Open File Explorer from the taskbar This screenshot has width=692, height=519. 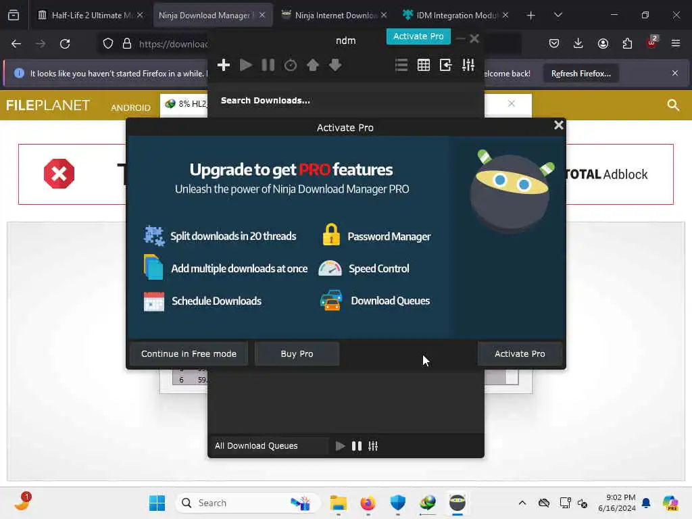coord(339,503)
